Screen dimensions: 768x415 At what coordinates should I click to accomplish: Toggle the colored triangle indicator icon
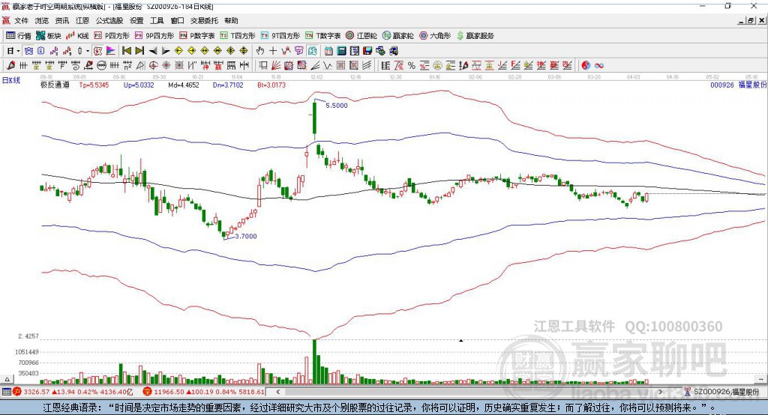pos(111,51)
